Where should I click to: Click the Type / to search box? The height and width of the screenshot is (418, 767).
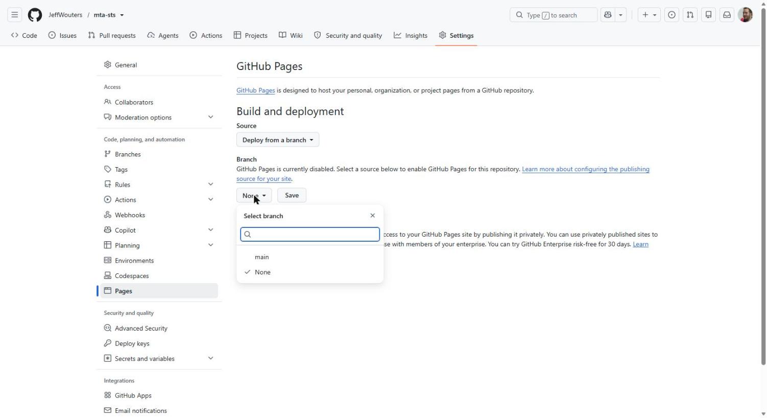pos(554,15)
